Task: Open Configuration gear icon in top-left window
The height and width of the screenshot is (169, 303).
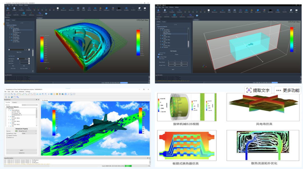Action: pyautogui.click(x=24, y=13)
